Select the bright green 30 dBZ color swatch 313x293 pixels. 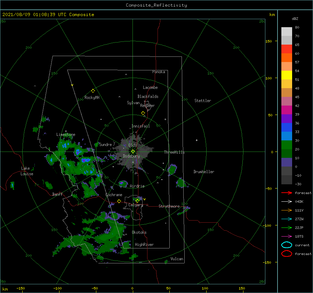(287, 145)
